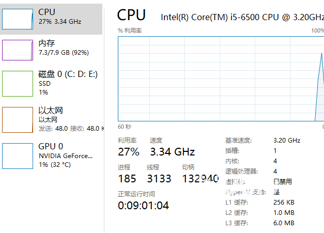Screen dimensions: 324x233
Task: Click the 3.34 GHz speed value
Action: [172, 152]
